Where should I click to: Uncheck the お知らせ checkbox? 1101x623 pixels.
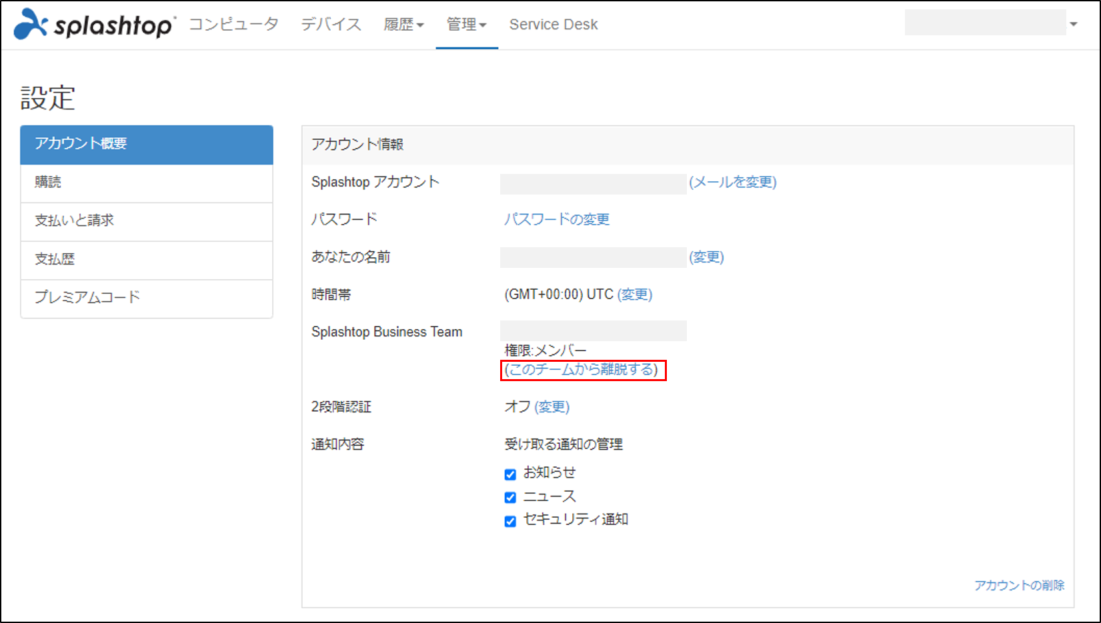pyautogui.click(x=510, y=474)
